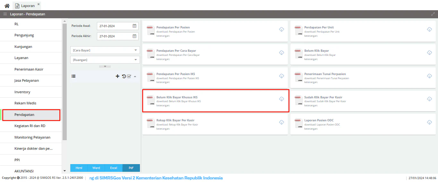The image size is (438, 182).
Task: Download the Sudah Klik Bayar Per Kasir report
Action: coord(429,99)
